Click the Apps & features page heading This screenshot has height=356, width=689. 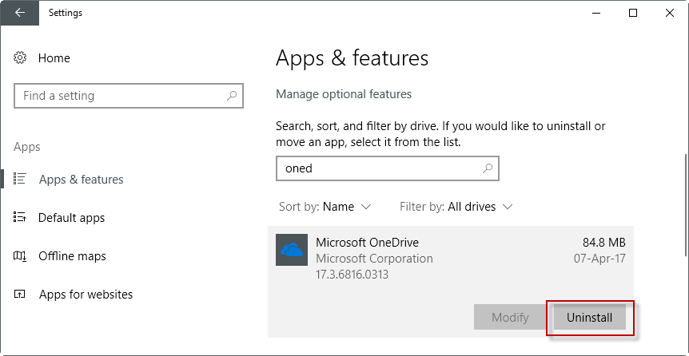click(x=352, y=58)
